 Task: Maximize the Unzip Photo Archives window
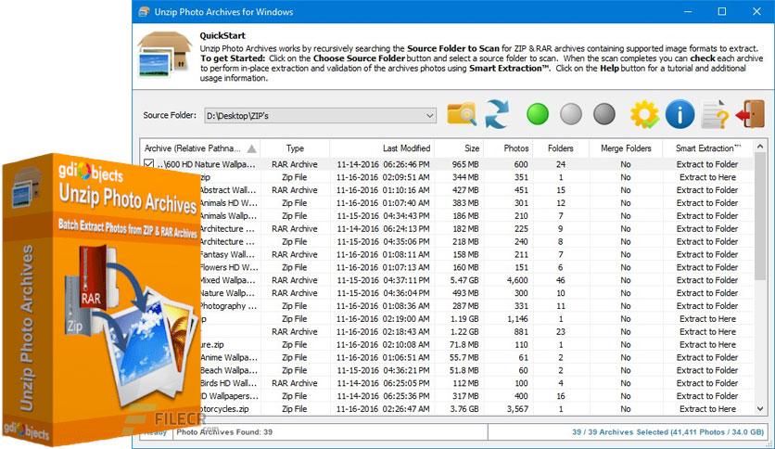(x=722, y=11)
